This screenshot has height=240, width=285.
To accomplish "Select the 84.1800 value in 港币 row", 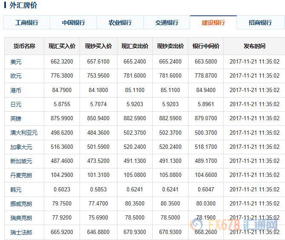I will pyautogui.click(x=98, y=90).
